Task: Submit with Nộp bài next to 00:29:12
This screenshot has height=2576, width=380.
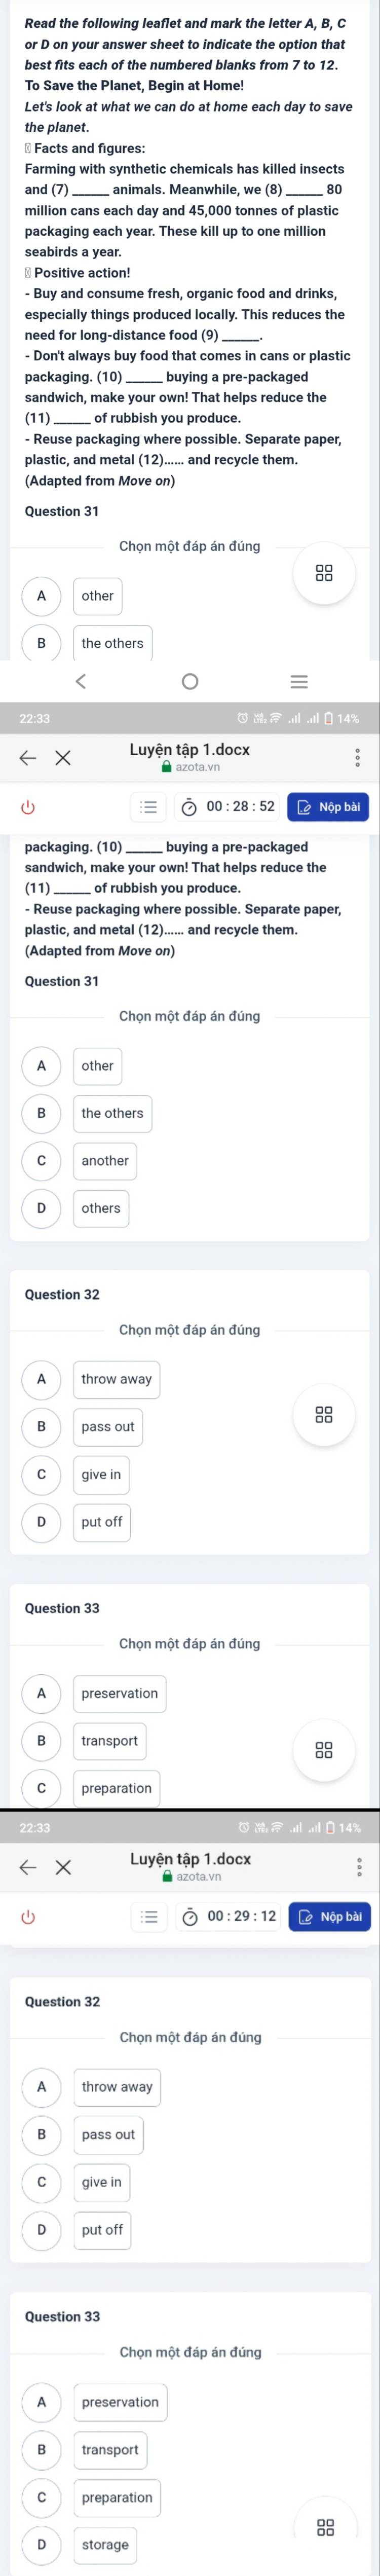Action: 329,1916
